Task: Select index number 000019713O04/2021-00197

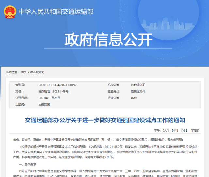Action: (57, 85)
